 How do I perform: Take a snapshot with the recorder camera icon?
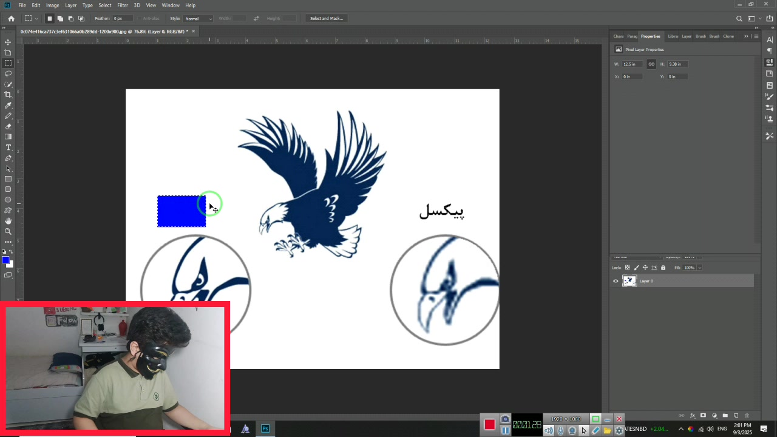(x=505, y=419)
